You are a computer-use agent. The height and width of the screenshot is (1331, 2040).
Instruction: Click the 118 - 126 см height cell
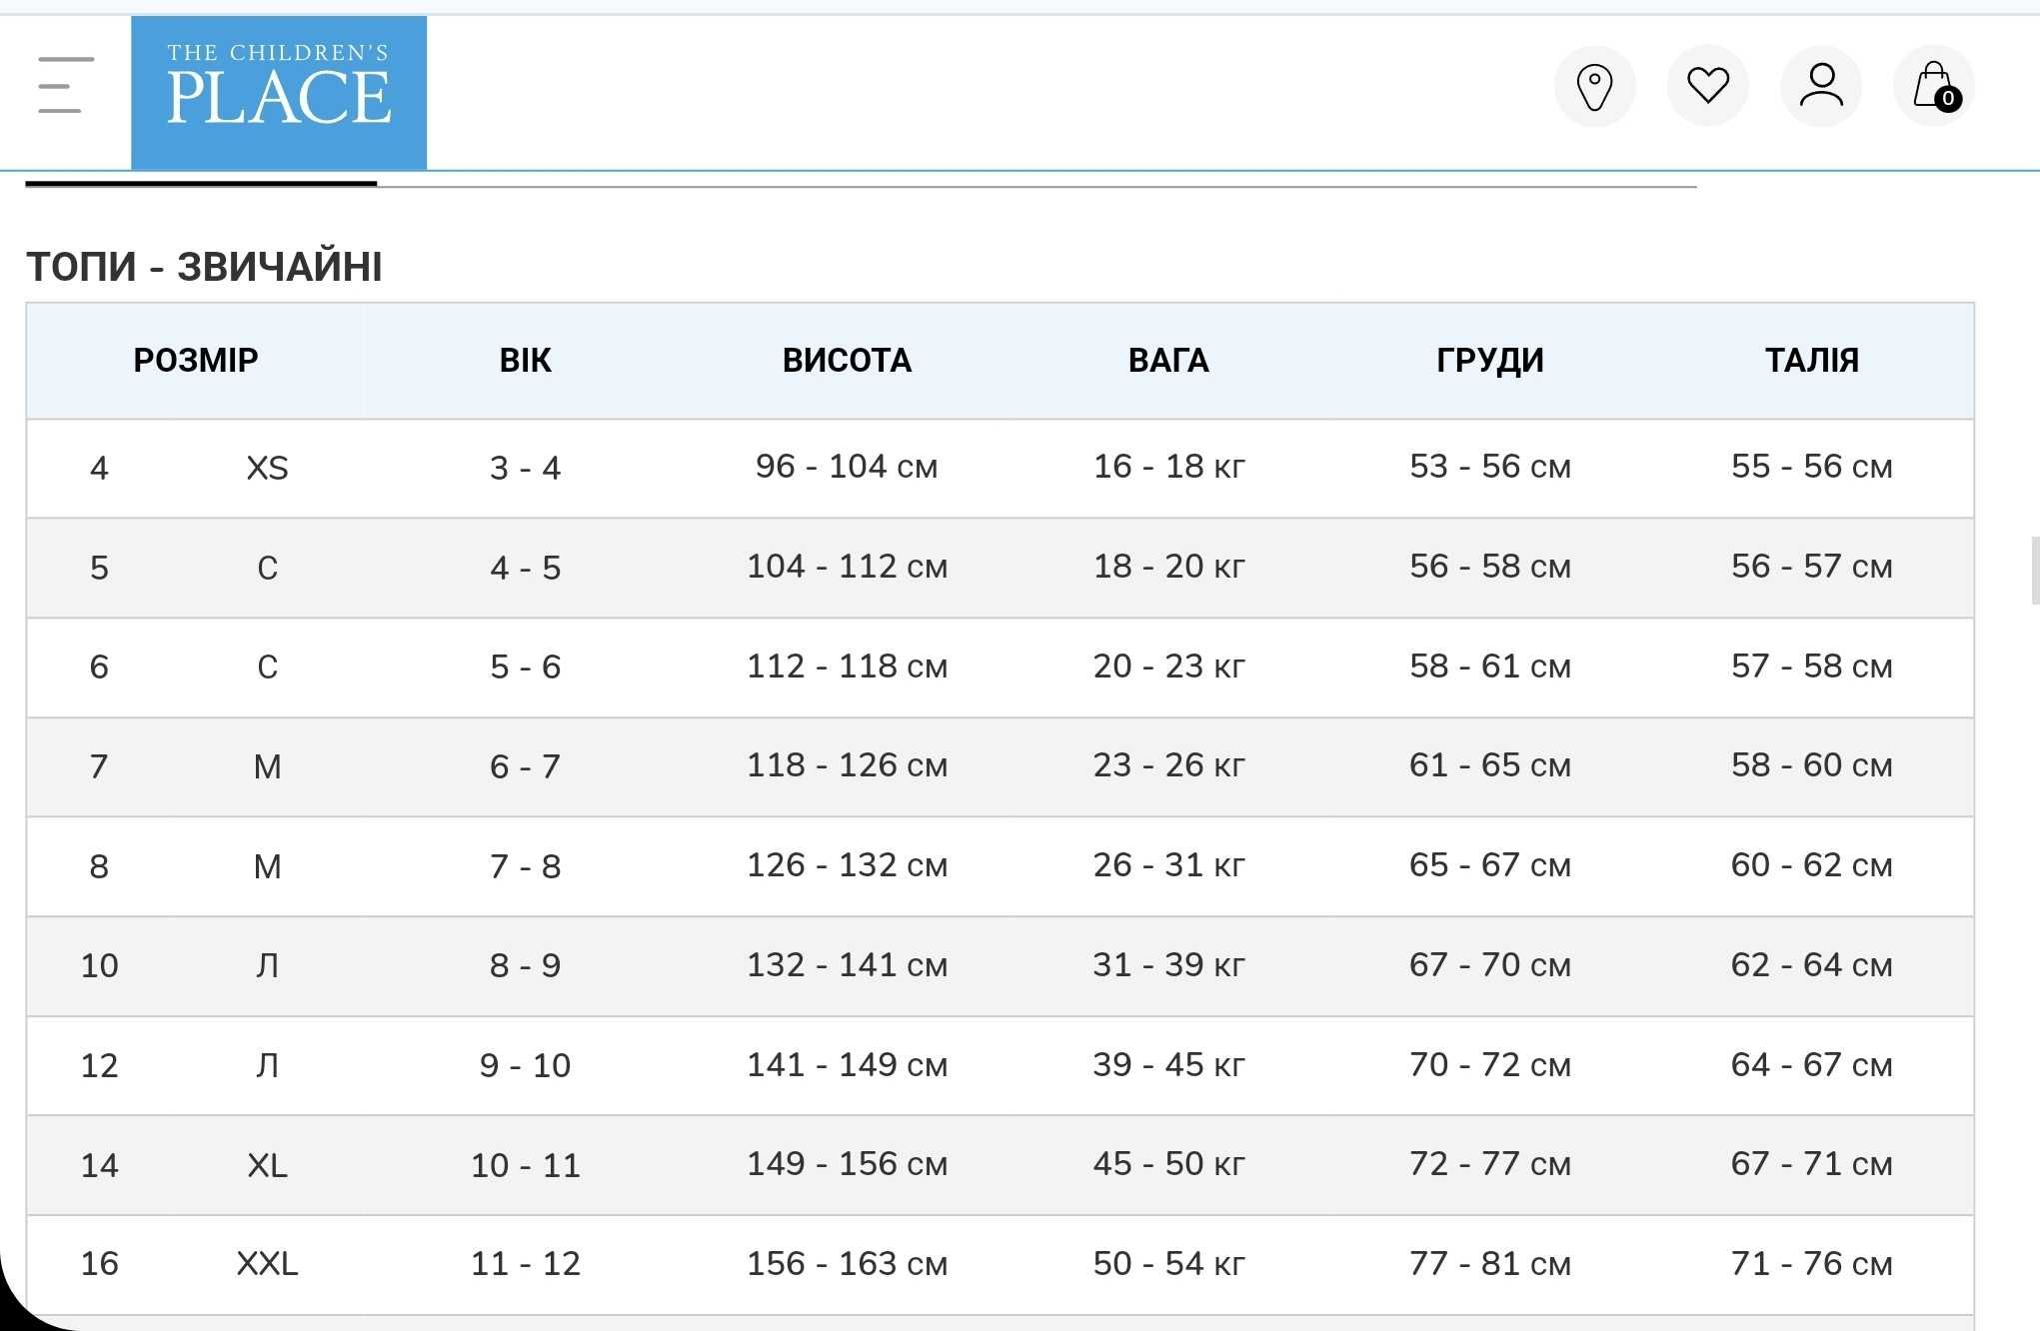847,764
